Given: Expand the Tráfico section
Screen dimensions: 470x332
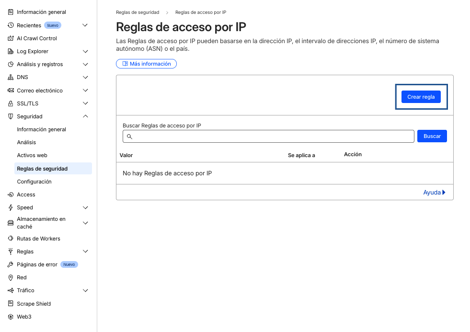Looking at the screenshot, I should 85,290.
